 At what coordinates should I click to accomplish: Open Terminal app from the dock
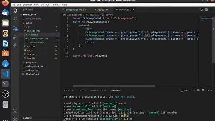point(5,84)
